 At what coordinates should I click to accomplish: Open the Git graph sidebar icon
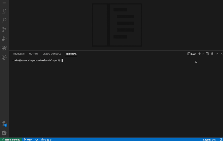(4, 57)
